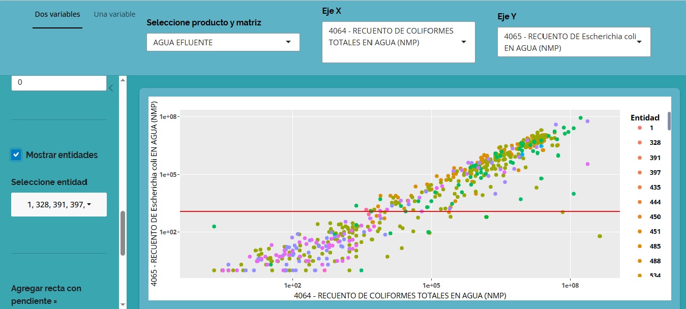Switch to the Una variable tab
Viewport: 686px width, 309px height.
tap(114, 14)
